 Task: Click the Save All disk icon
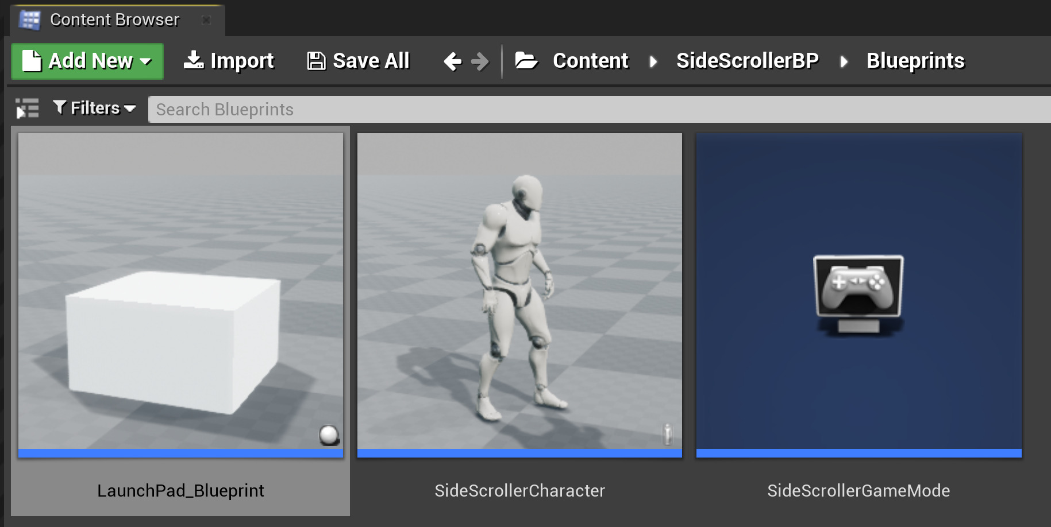[315, 61]
